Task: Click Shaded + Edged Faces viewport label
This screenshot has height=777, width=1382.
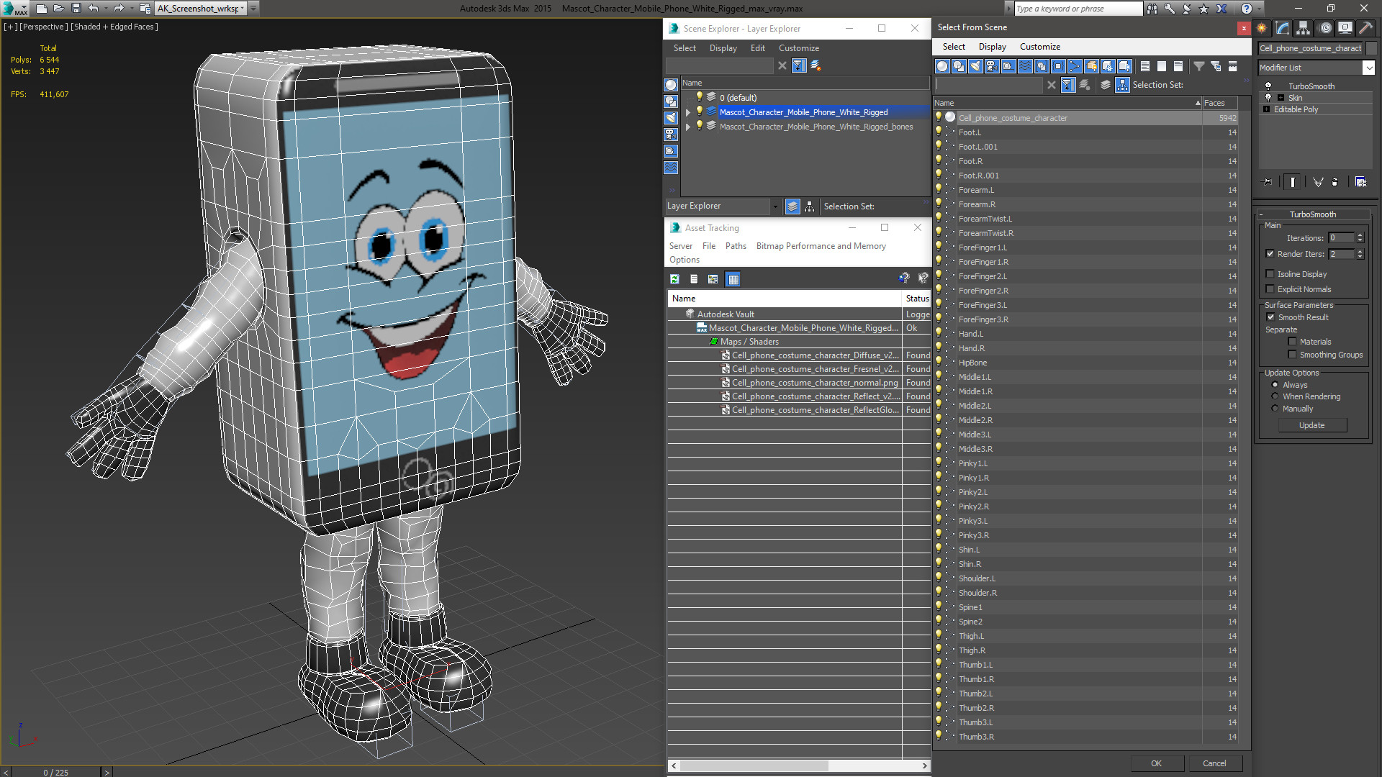Action: [114, 27]
